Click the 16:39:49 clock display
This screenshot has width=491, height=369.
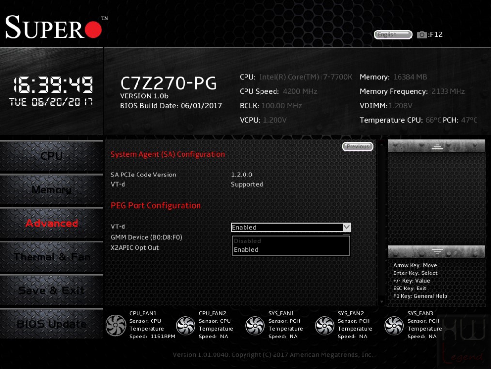[x=53, y=85]
